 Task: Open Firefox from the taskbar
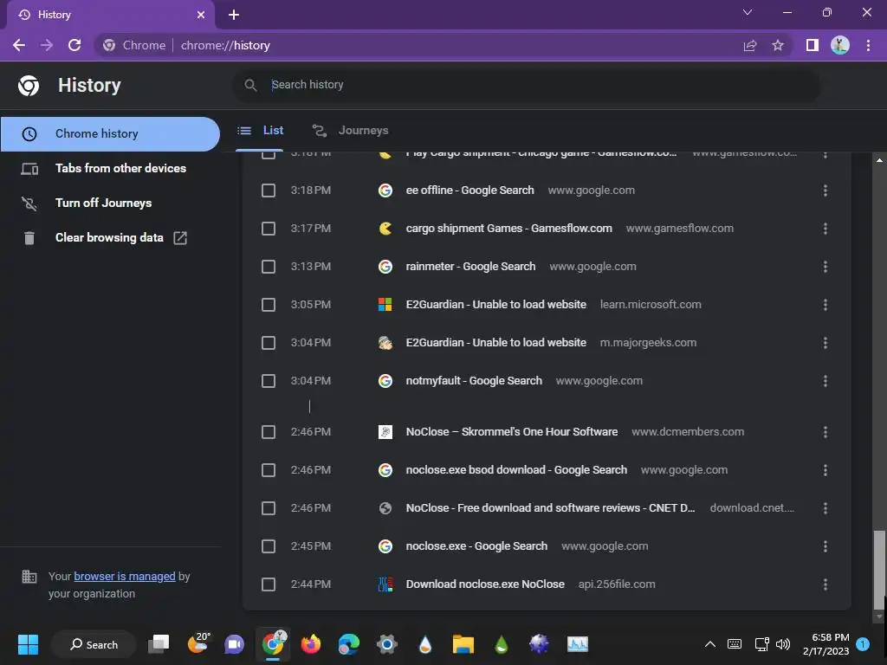(311, 644)
